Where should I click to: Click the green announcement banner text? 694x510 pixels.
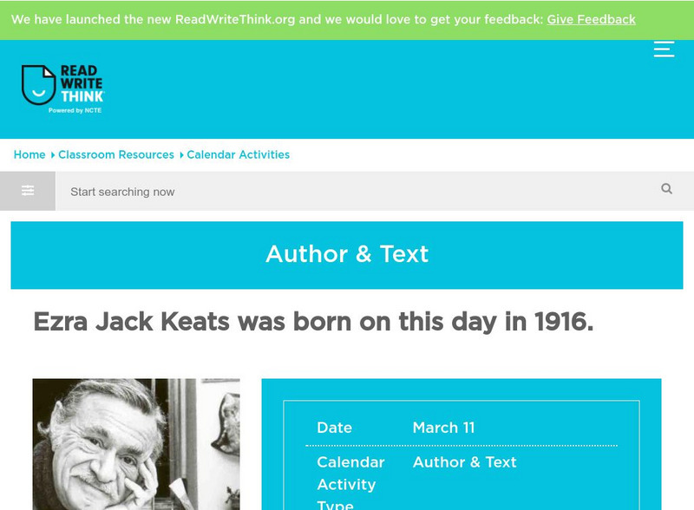pyautogui.click(x=278, y=19)
